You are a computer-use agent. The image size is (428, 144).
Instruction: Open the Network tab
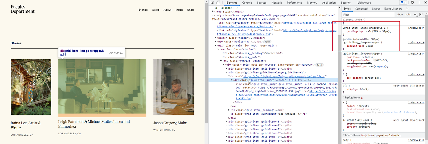pyautogui.click(x=277, y=3)
